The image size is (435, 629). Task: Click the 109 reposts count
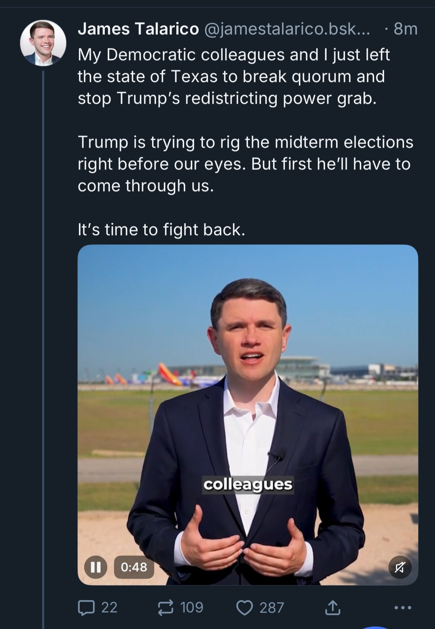point(192,608)
